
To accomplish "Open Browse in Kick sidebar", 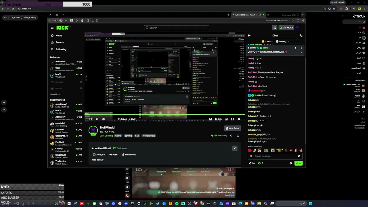I will coord(57,42).
